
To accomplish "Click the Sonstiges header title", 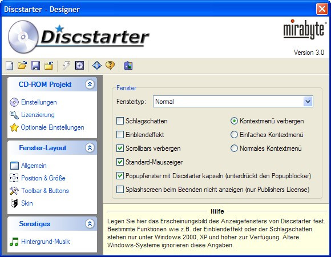I will click(35, 223).
